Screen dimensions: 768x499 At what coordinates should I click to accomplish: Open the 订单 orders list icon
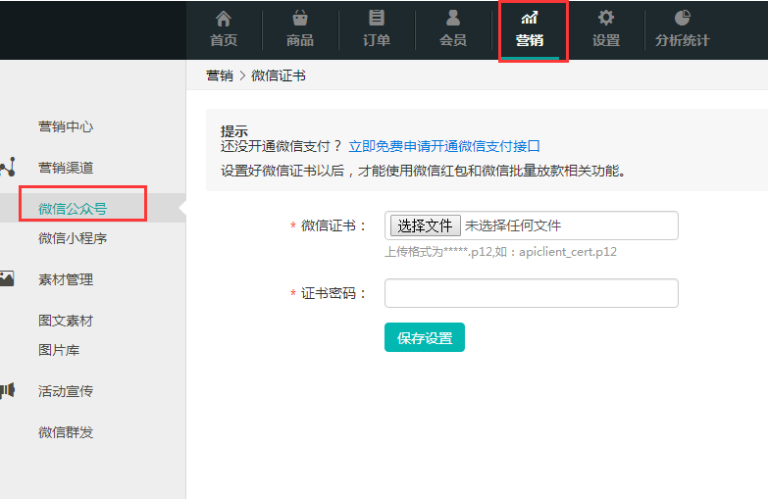point(377,19)
